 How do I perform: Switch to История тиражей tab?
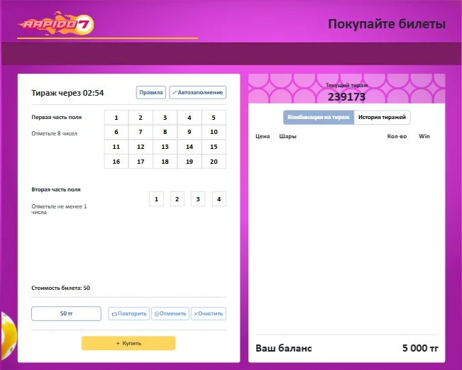(x=382, y=117)
